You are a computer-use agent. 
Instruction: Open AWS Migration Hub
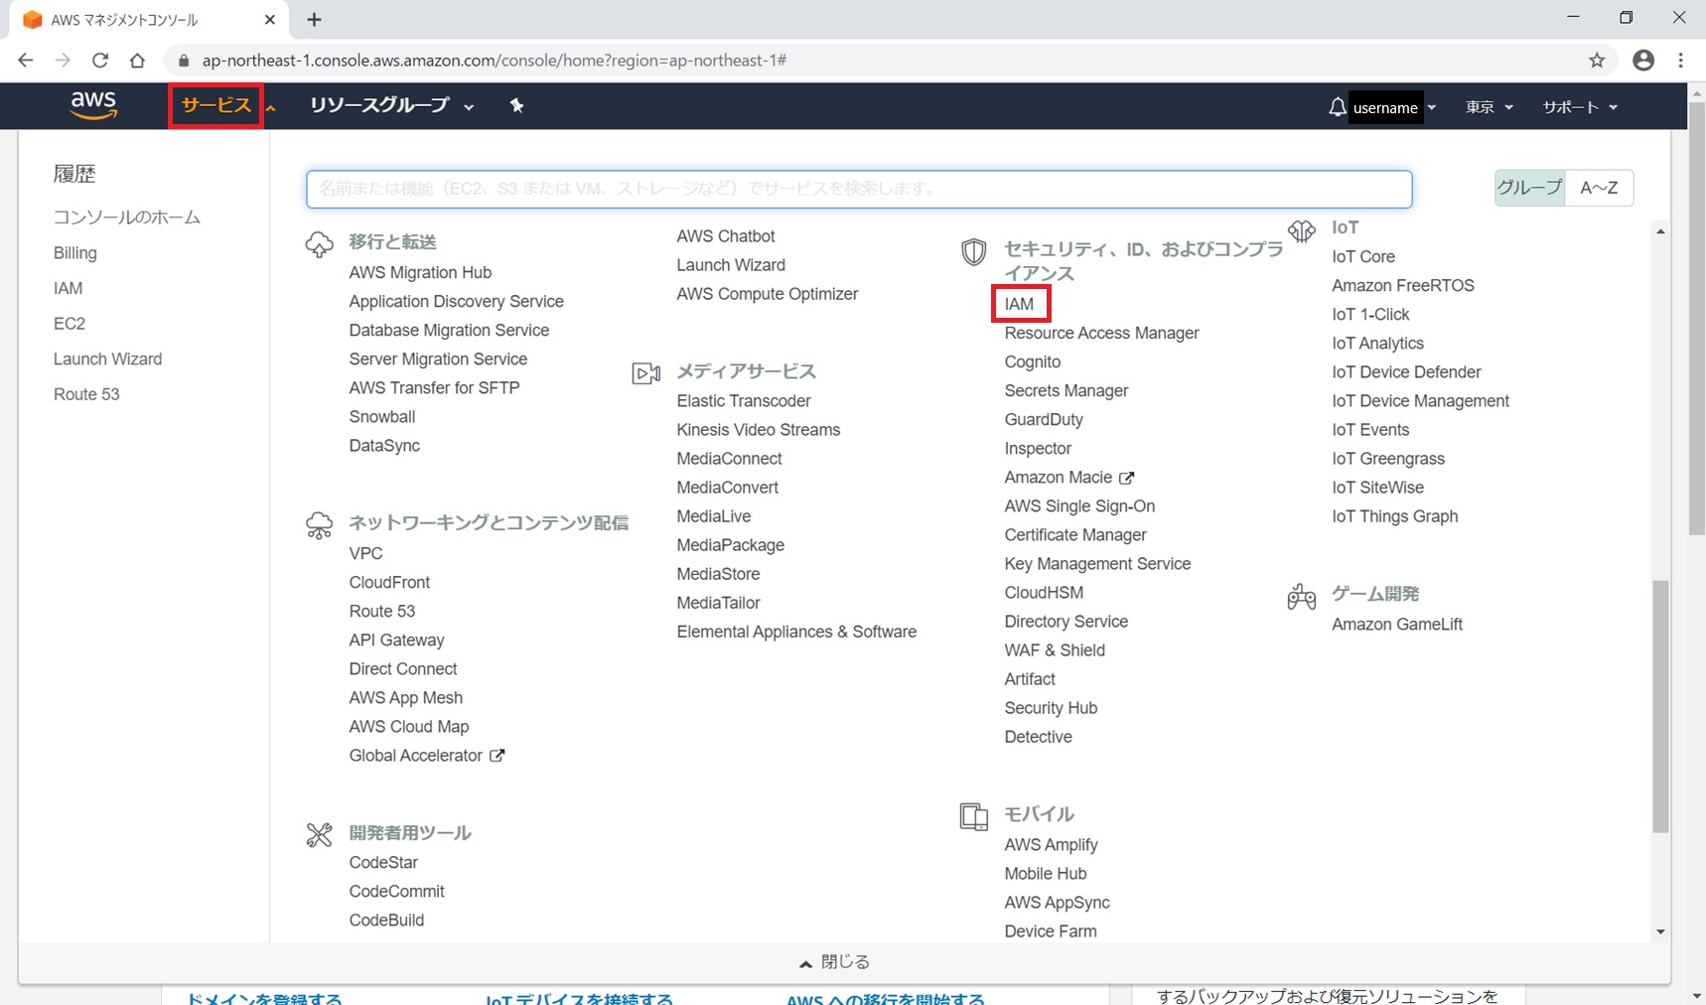(420, 272)
